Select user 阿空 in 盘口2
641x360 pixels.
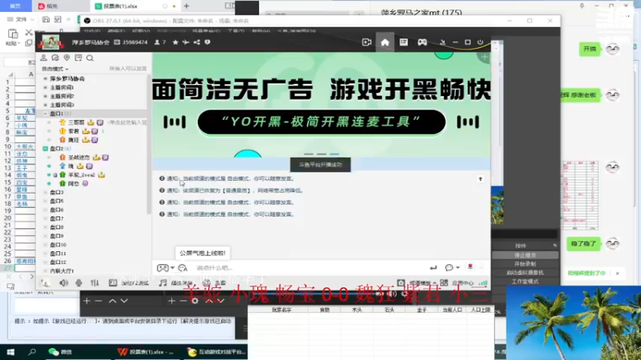tap(74, 184)
